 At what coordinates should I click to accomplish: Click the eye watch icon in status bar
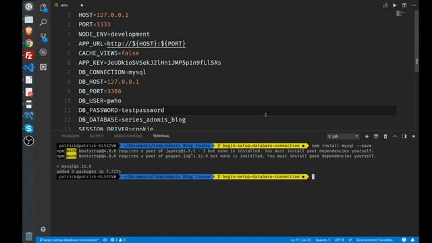[105, 240]
